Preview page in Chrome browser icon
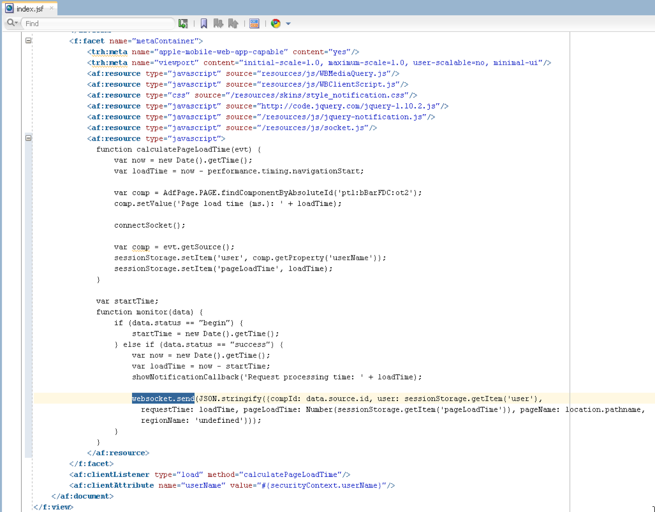The image size is (655, 512). (276, 23)
